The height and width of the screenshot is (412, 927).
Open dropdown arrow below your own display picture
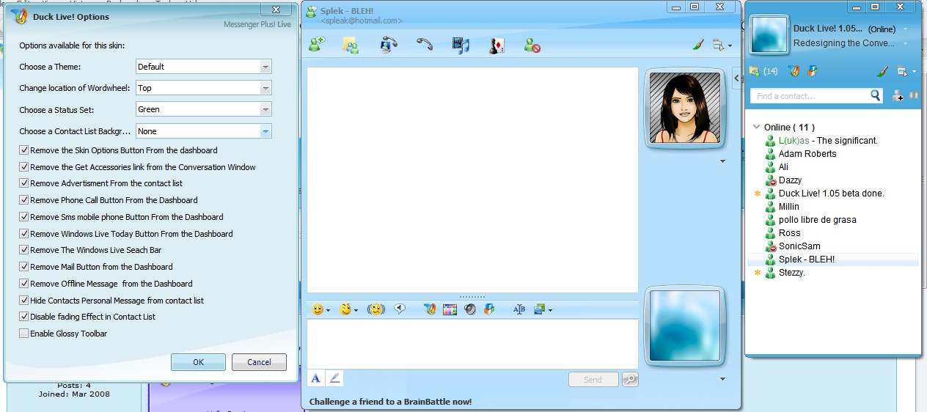tap(722, 379)
